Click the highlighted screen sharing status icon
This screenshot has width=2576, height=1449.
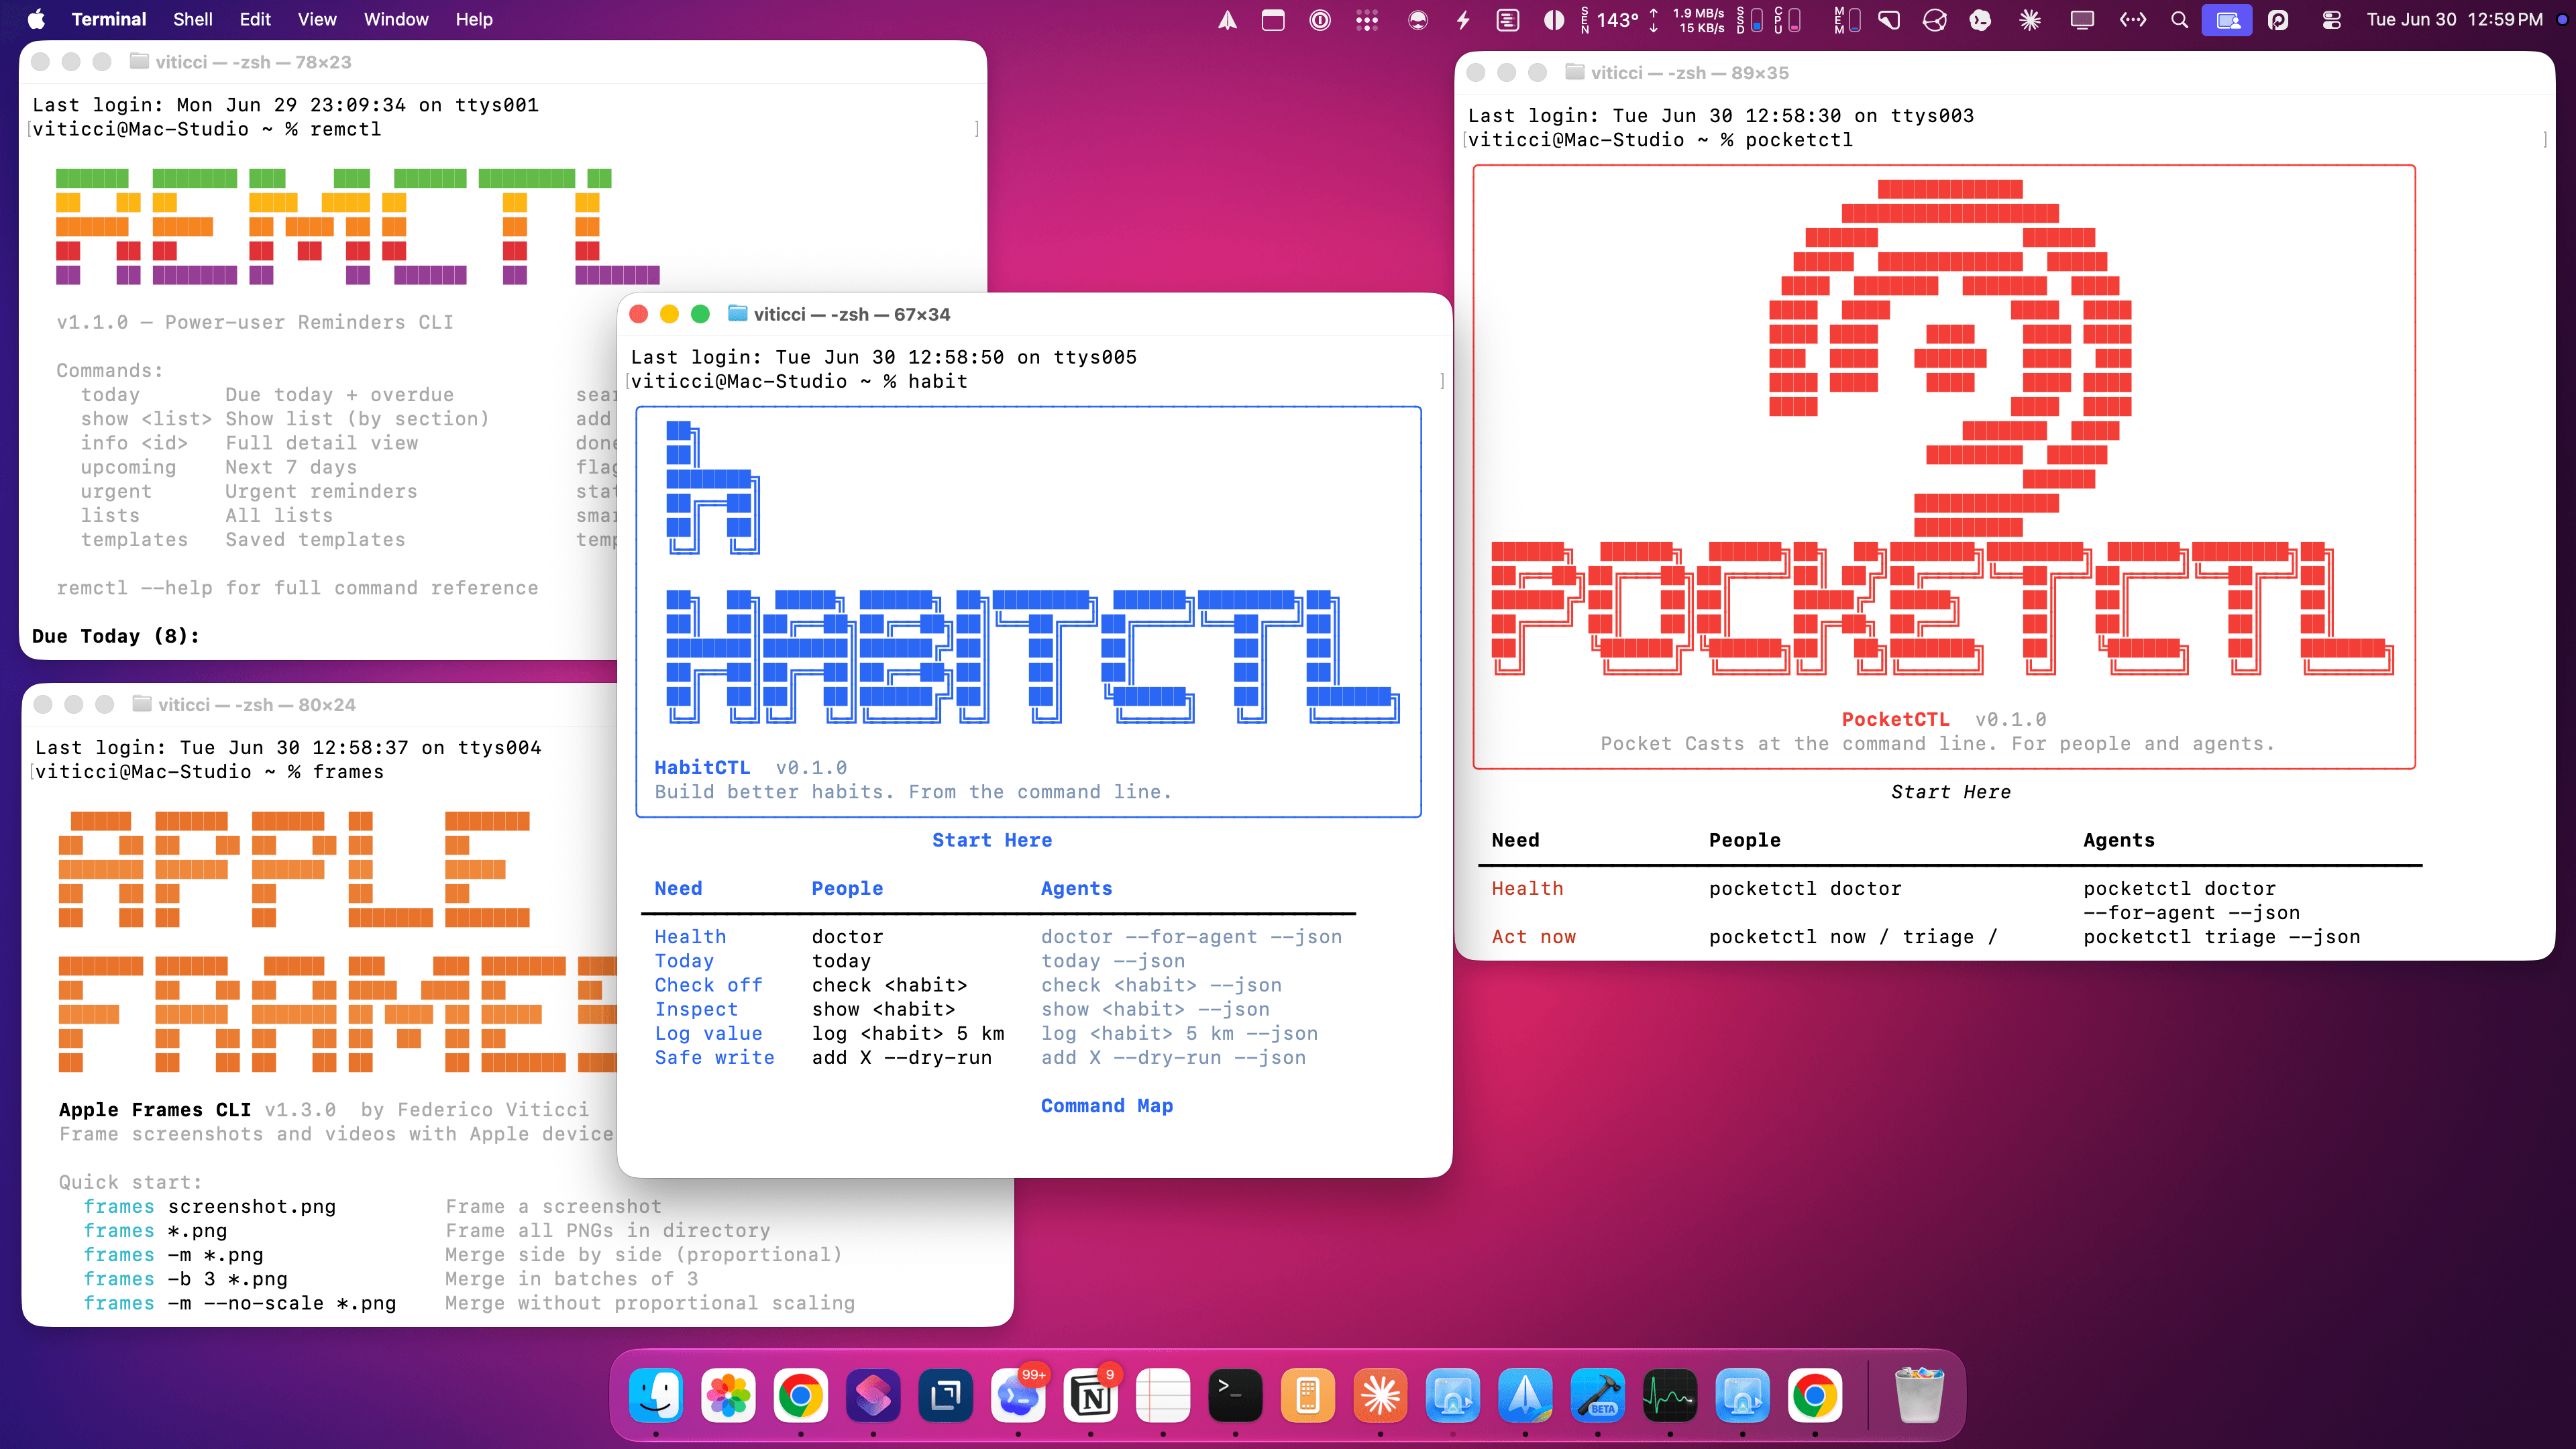2227,20
